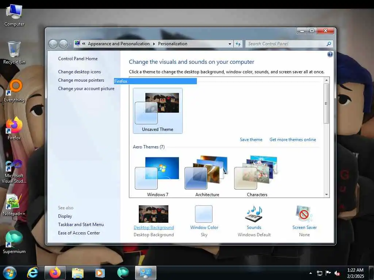Viewport: 374px width, 280px height.
Task: Switch to Firefox on the taskbar
Action: 55,273
